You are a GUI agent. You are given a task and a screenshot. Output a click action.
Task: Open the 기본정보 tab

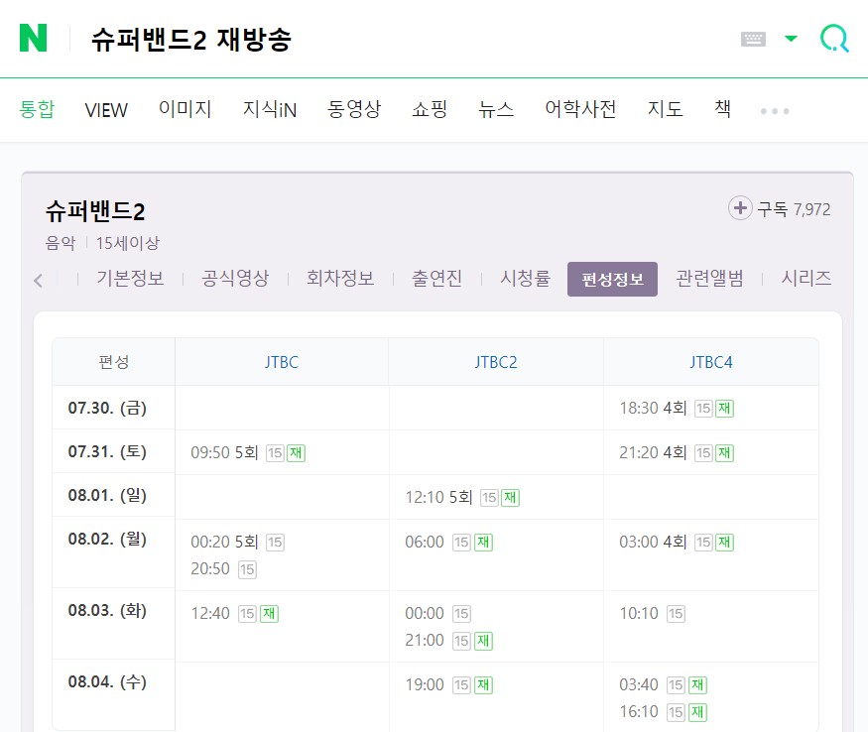[x=130, y=278]
